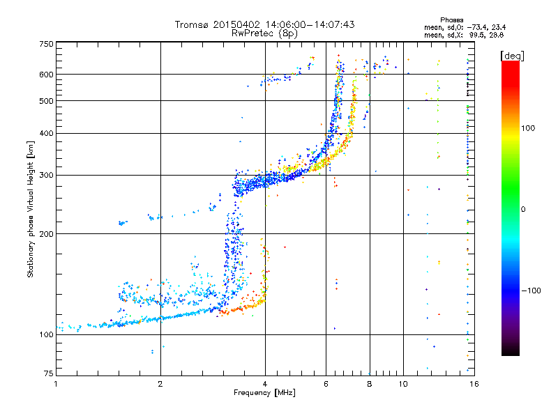Click the y-axis tick label '300'
This screenshot has width=558, height=418.
tap(46, 175)
